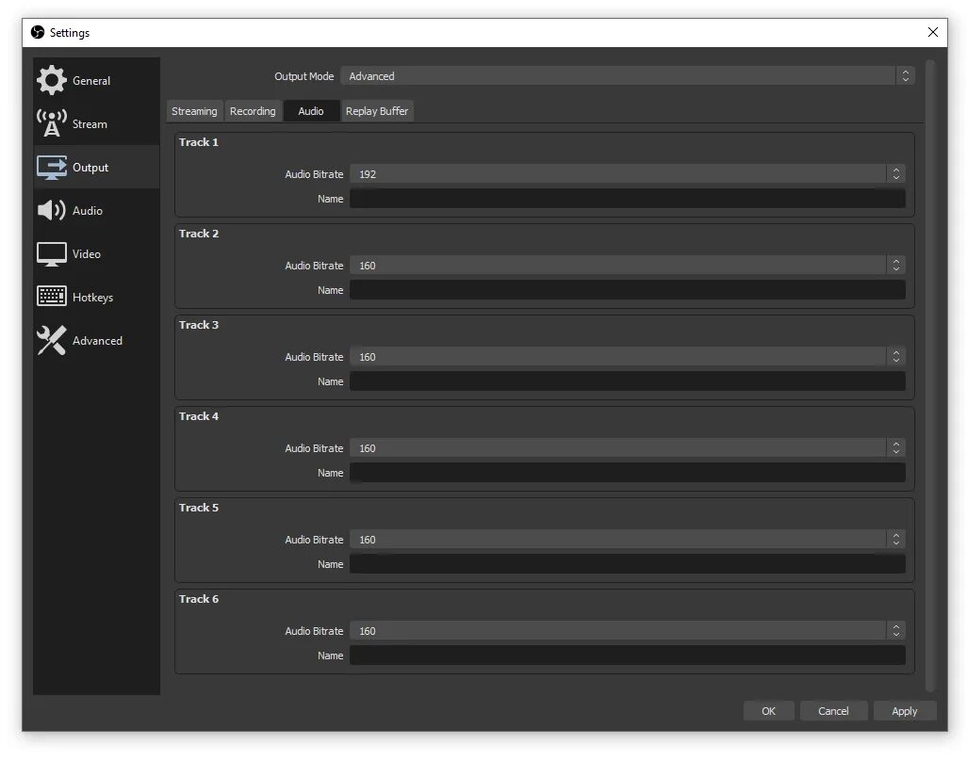The height and width of the screenshot is (761, 967).
Task: Click the Track 5 Name field
Action: point(627,564)
